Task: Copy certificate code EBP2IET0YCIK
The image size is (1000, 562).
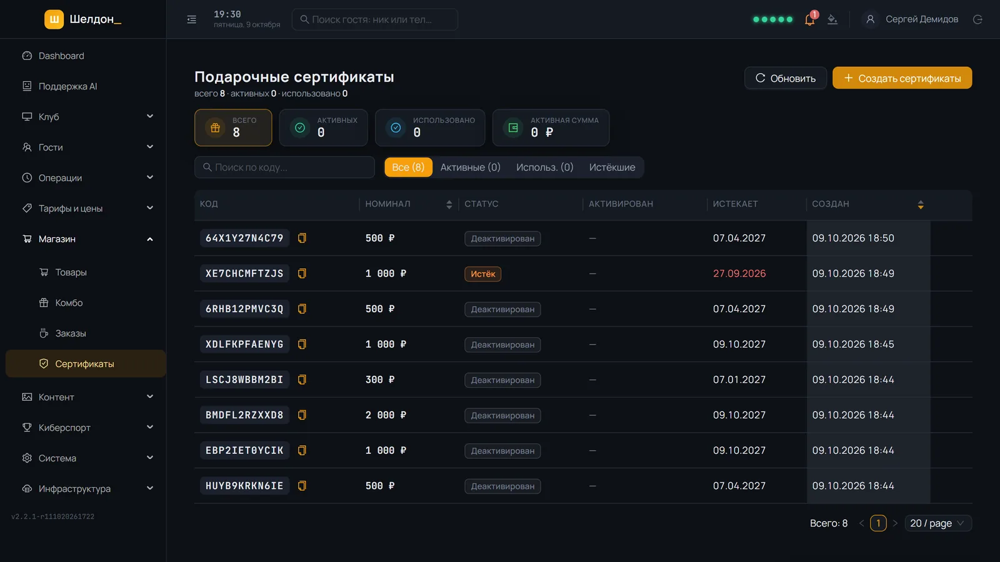Action: click(302, 450)
